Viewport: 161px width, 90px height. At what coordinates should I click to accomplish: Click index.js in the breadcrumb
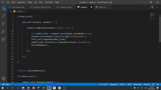coord(20,11)
